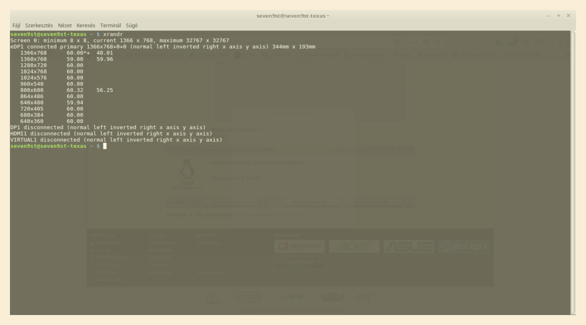Click the 56.25 refresh rate value
Image resolution: width=586 pixels, height=325 pixels.
tap(105, 90)
